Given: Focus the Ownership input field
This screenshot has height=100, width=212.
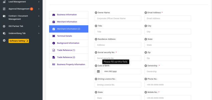Looking at the screenshot, I should tap(168, 71).
